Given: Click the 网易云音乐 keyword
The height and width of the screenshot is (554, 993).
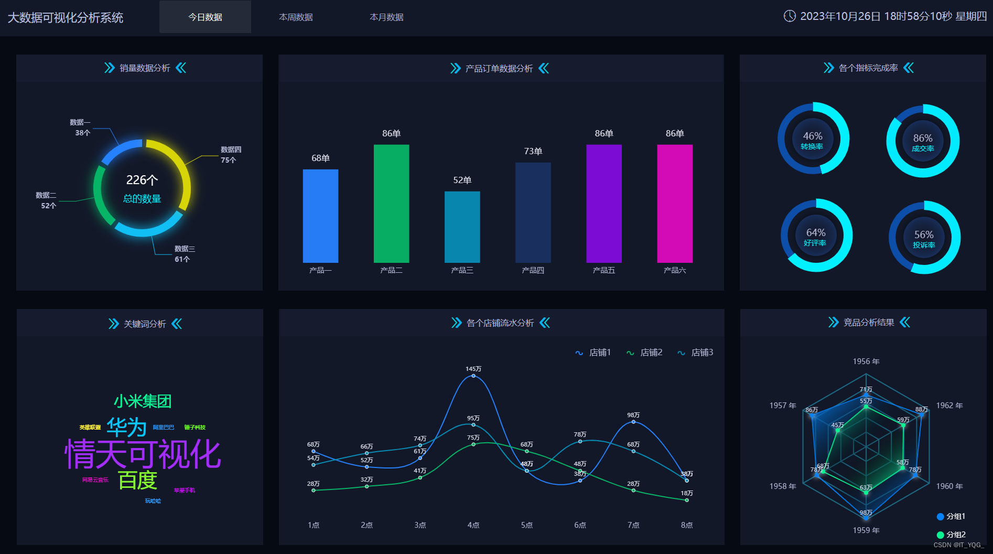Looking at the screenshot, I should pos(95,480).
